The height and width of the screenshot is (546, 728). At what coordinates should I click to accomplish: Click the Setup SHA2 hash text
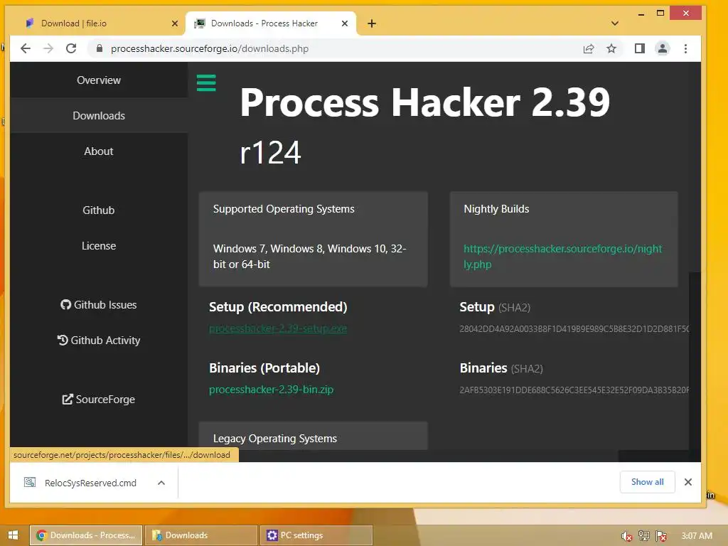pyautogui.click(x=574, y=328)
